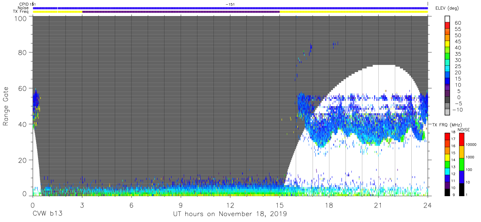Click the y-axis tick label '40'
Screen dimensions: 481x222
(x=24, y=125)
